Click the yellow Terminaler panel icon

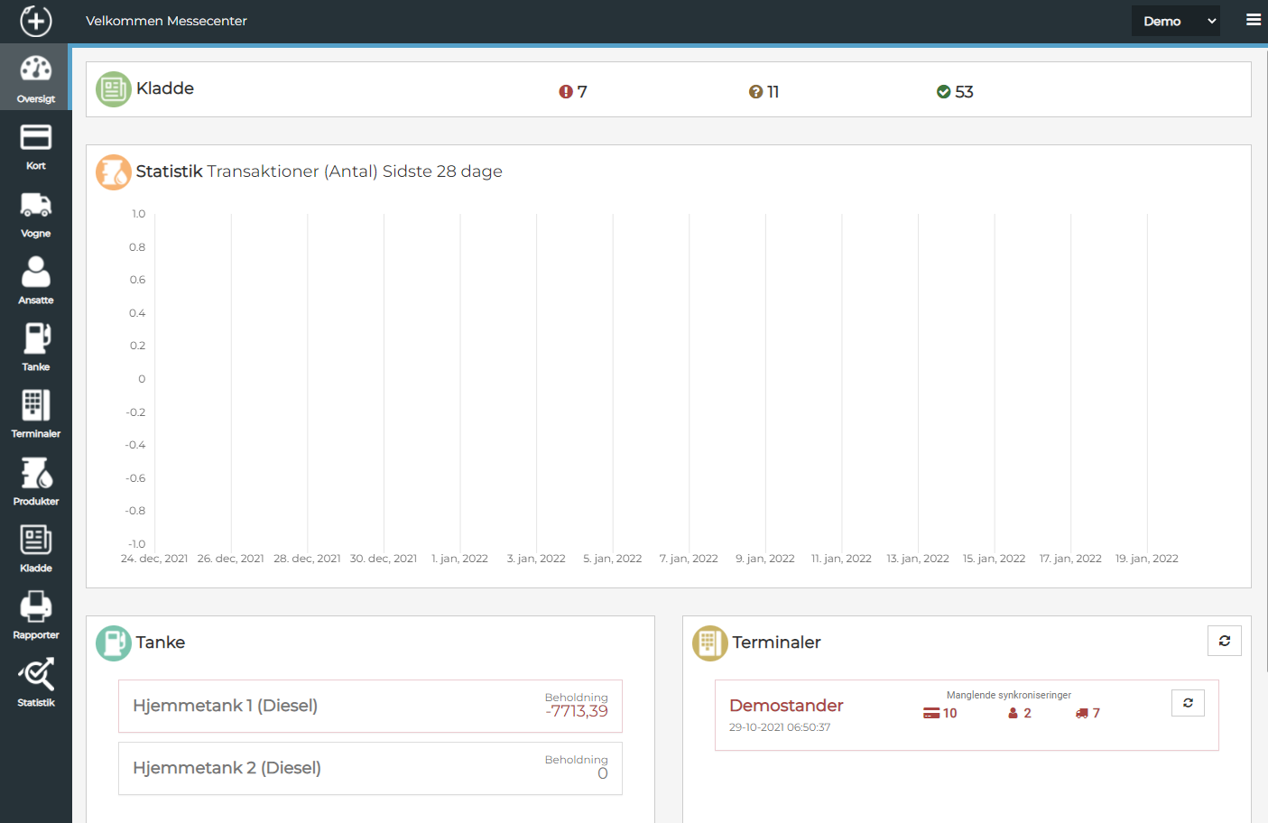(710, 643)
